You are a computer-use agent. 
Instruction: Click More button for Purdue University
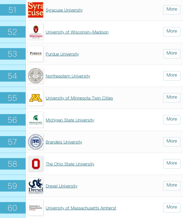click(x=172, y=54)
